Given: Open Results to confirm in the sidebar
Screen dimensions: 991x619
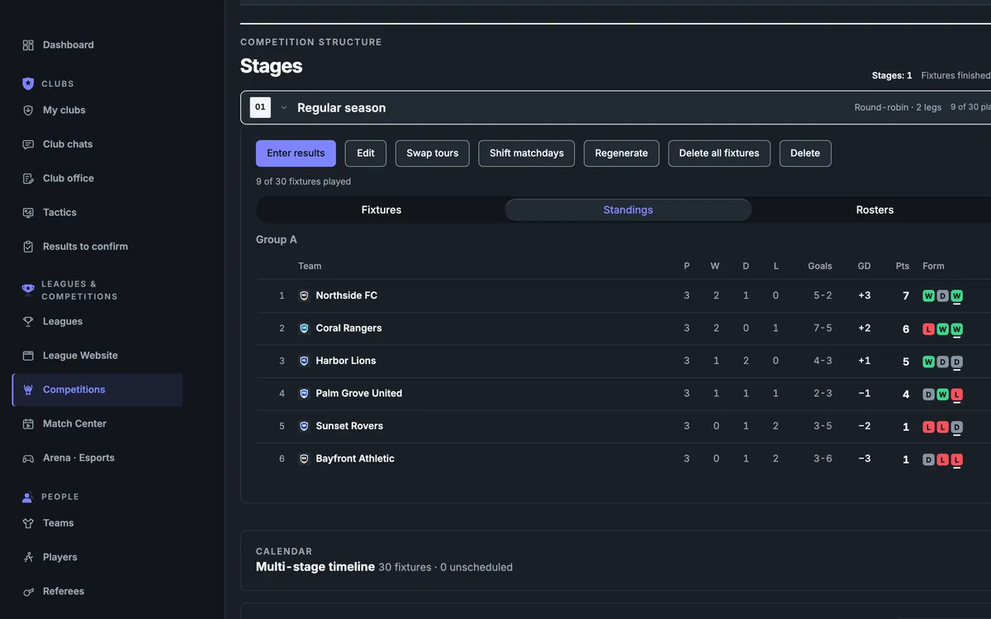Looking at the screenshot, I should [x=97, y=246].
